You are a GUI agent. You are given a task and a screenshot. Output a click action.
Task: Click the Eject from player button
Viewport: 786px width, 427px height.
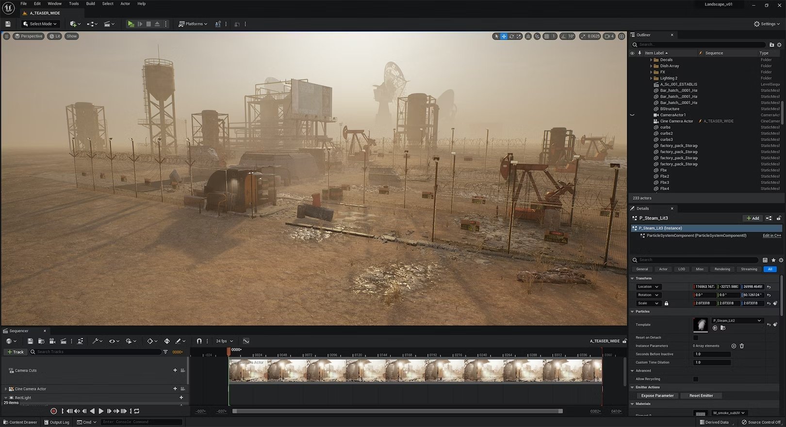point(157,24)
